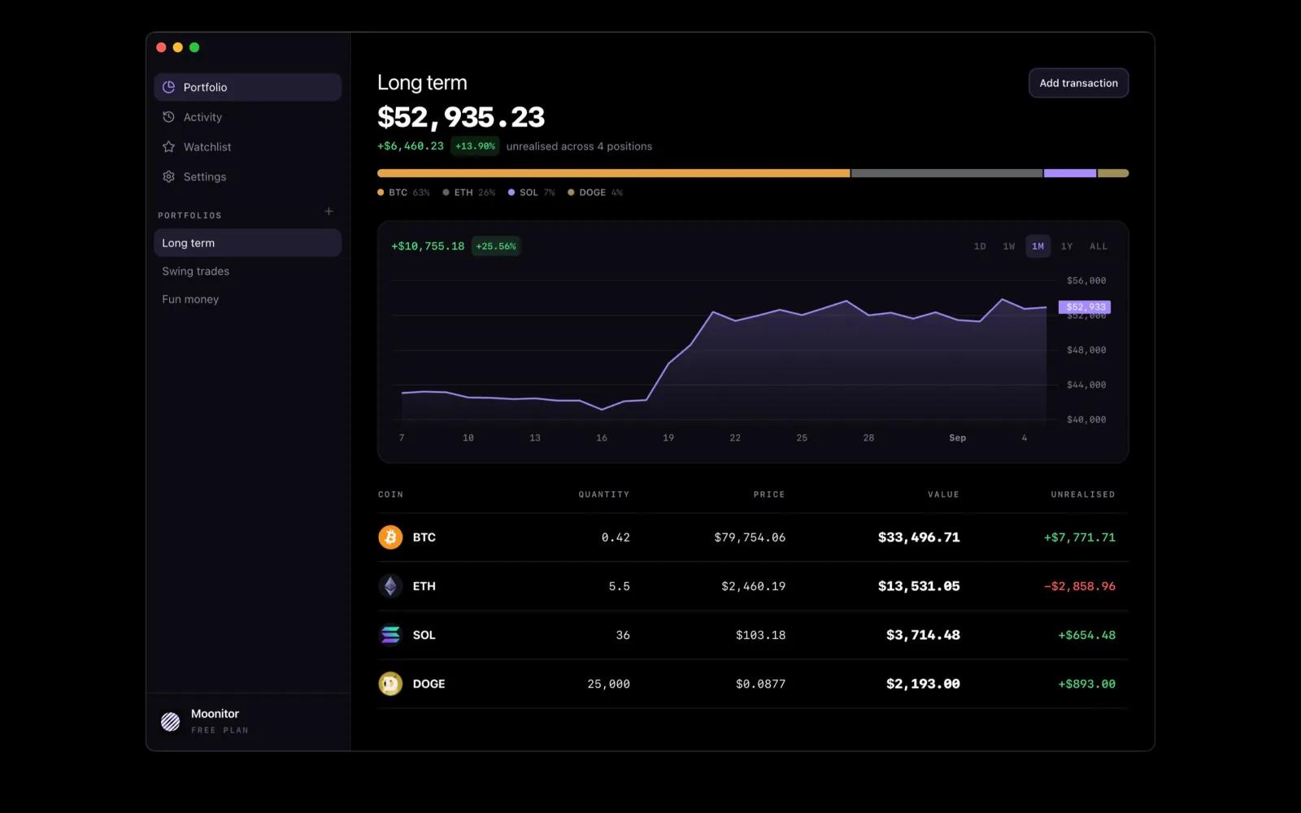Viewport: 1301px width, 813px height.
Task: Set chart range to 1W
Action: pos(1009,246)
